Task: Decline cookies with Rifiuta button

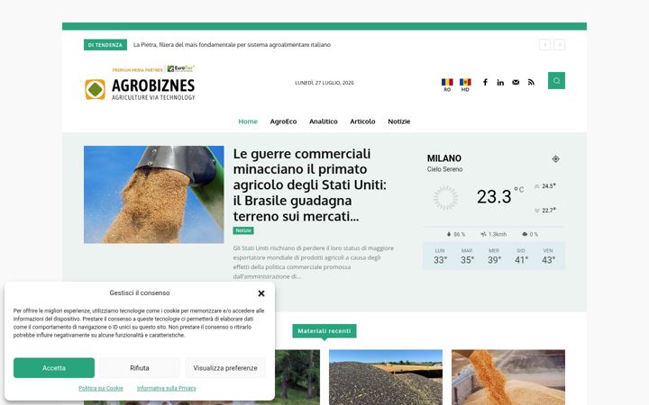Action: point(140,368)
